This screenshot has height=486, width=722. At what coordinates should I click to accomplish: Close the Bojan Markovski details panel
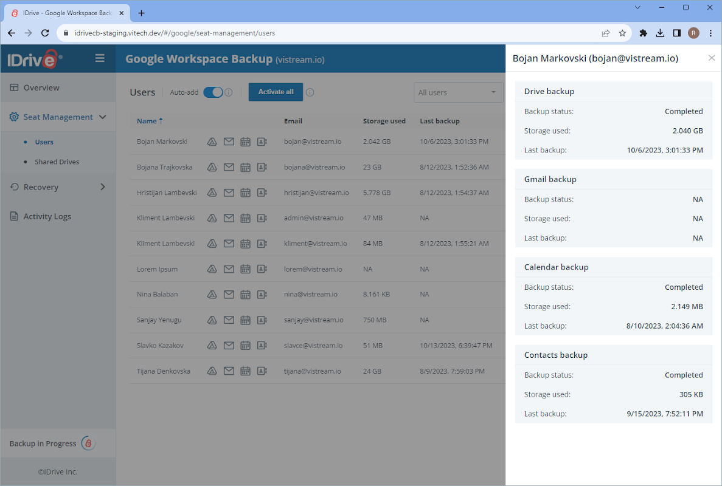[x=712, y=58]
